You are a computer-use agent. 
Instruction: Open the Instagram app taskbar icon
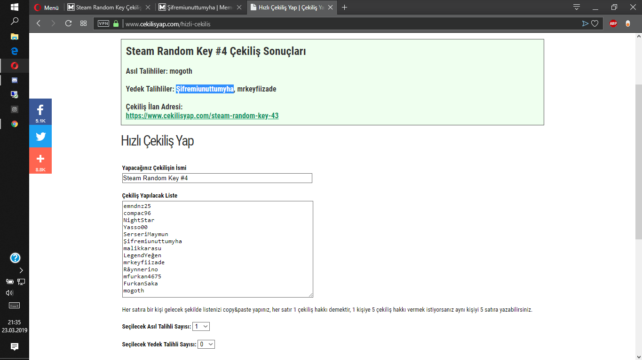point(15,109)
